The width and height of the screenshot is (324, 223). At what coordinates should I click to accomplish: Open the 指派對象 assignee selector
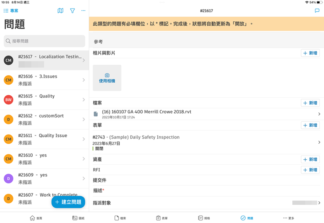point(206,203)
